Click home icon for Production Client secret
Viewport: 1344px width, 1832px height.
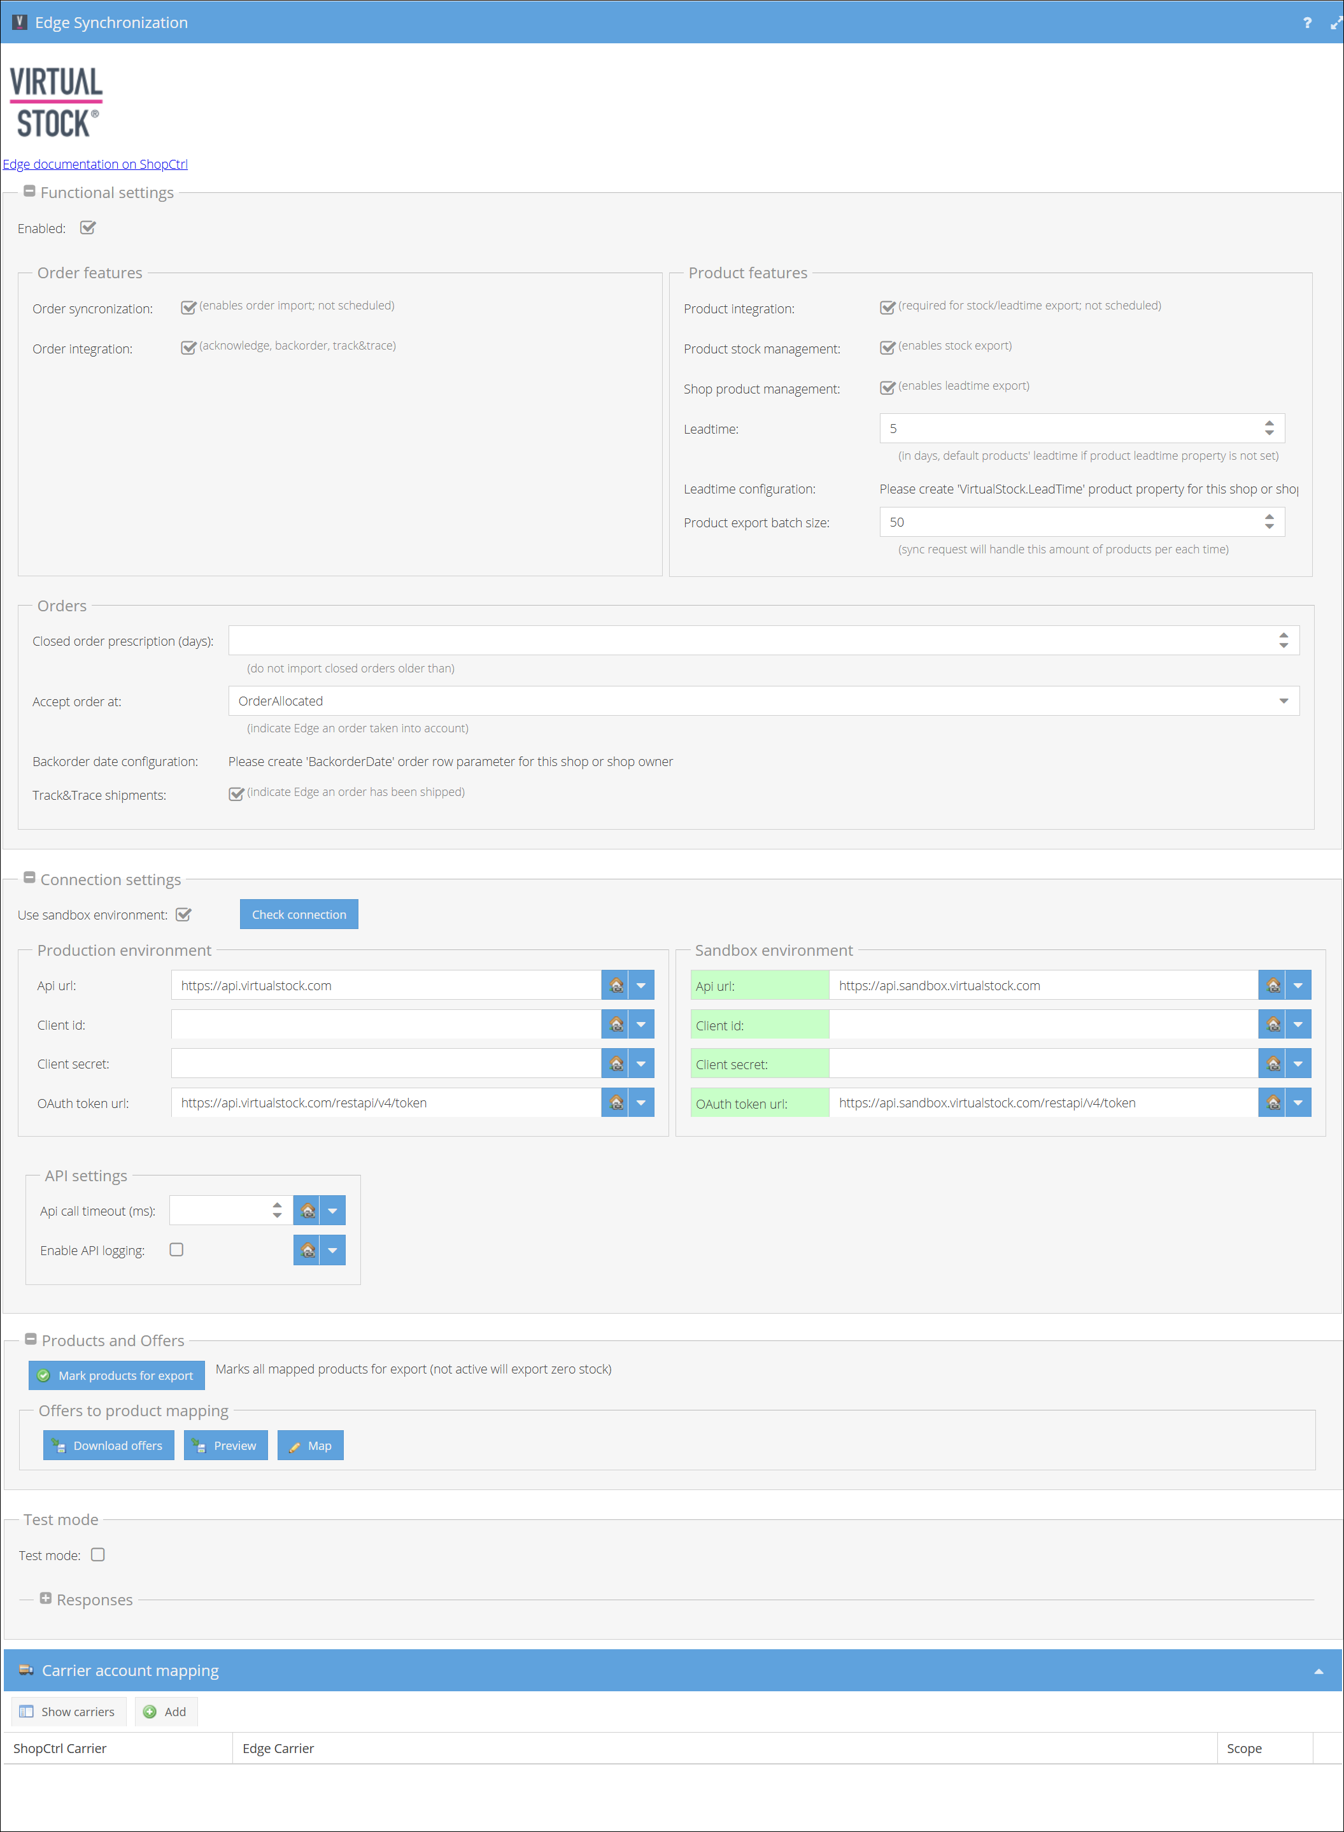pyautogui.click(x=615, y=1063)
